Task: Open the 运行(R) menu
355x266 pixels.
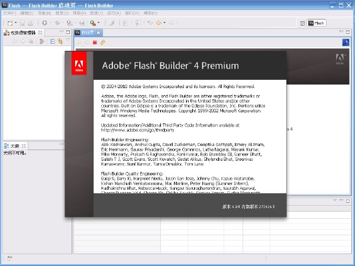Action: pos(114,13)
